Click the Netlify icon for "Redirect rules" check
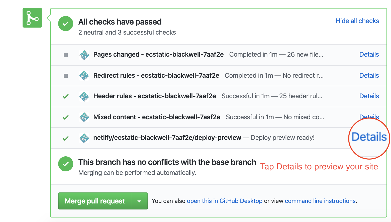The image size is (391, 222). click(x=84, y=76)
